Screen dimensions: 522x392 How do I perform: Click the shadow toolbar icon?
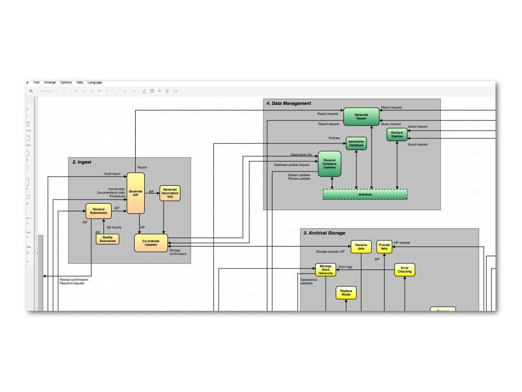175,91
